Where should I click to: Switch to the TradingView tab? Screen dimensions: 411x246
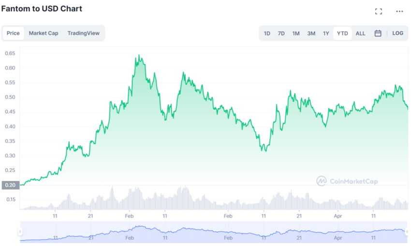tap(83, 33)
